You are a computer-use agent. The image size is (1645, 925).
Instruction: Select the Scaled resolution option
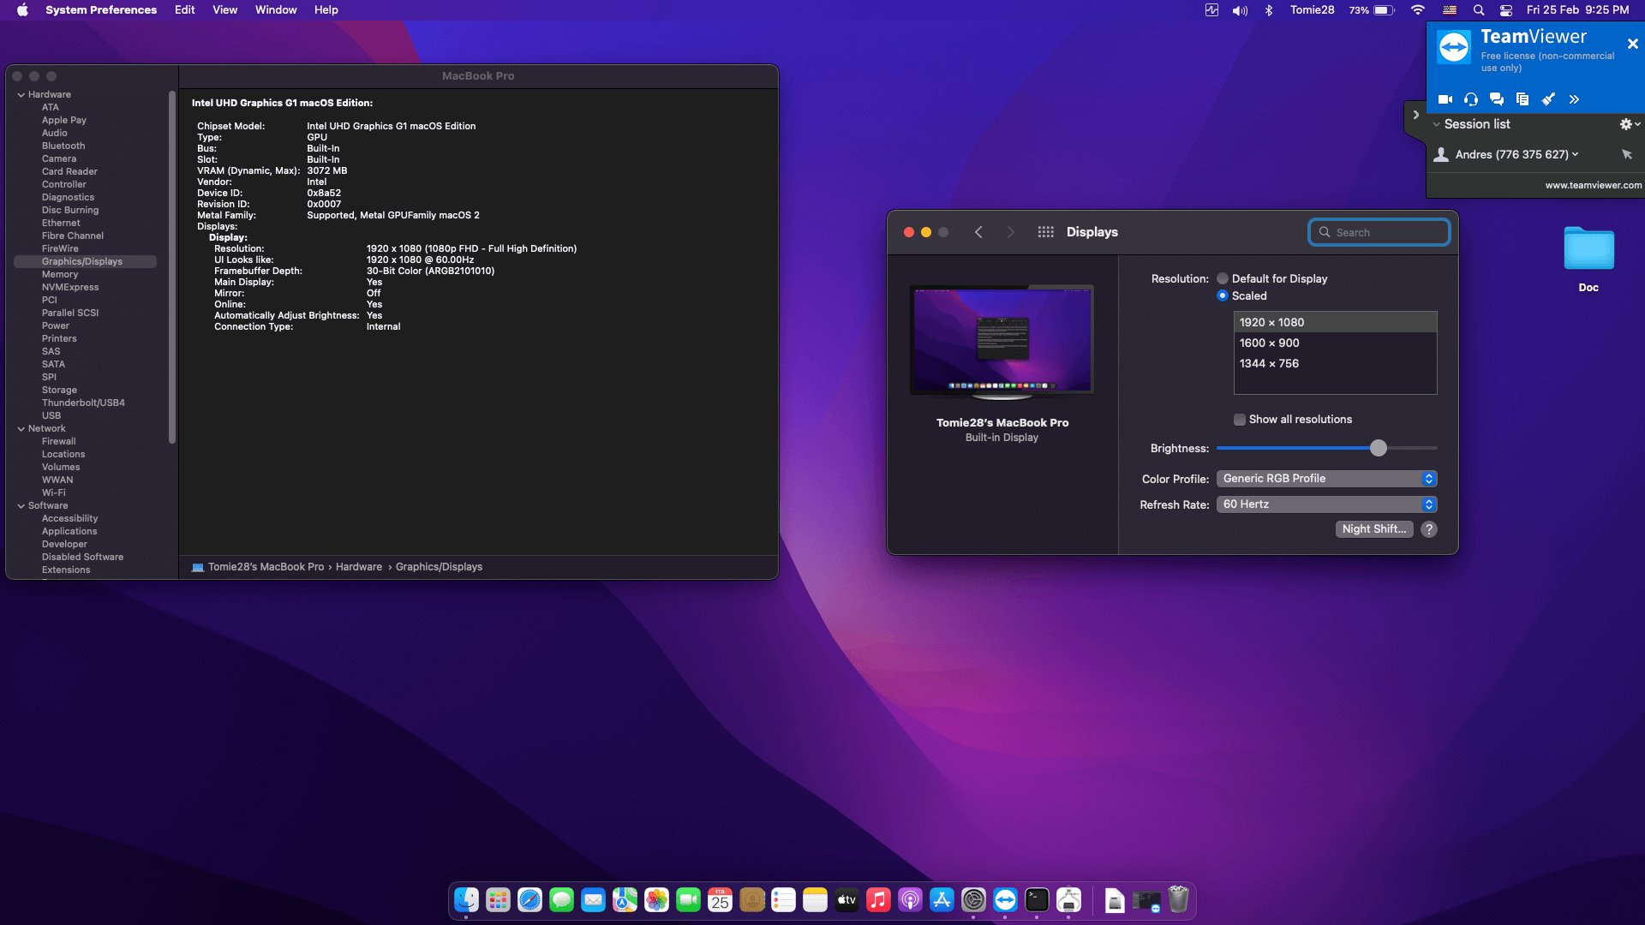click(x=1223, y=296)
